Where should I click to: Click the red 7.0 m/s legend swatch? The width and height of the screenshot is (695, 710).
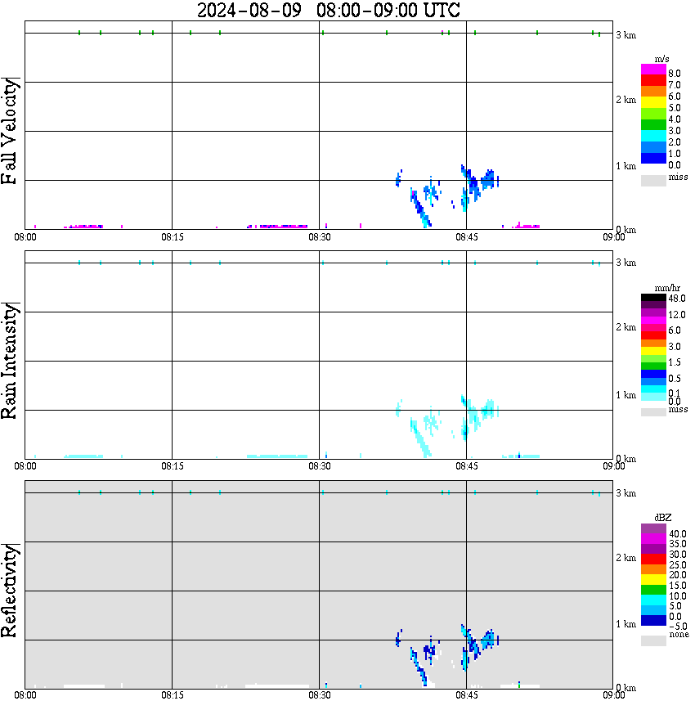653,81
